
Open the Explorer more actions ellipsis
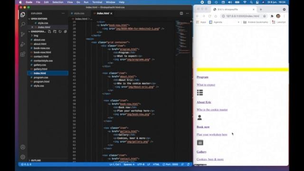coord(63,13)
